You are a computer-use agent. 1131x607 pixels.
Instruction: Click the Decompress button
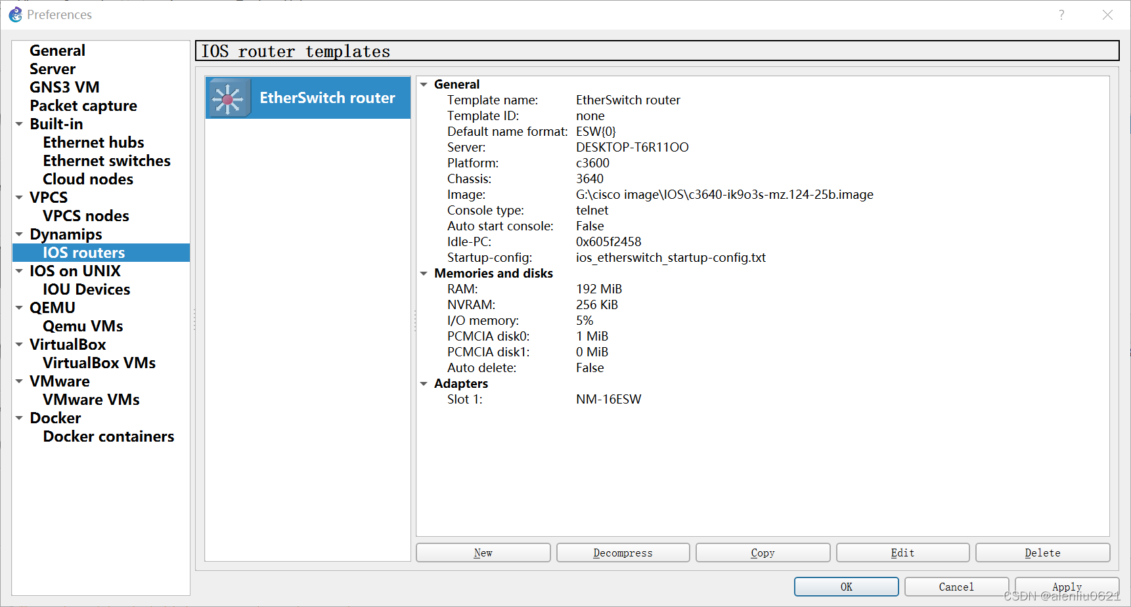pyautogui.click(x=623, y=553)
